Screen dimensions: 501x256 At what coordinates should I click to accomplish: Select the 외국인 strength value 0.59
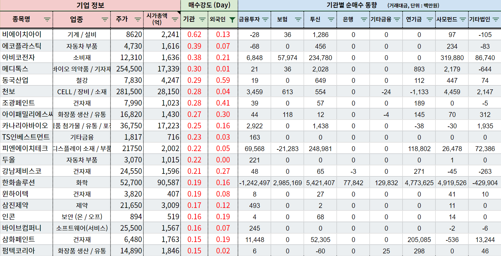click(x=223, y=80)
